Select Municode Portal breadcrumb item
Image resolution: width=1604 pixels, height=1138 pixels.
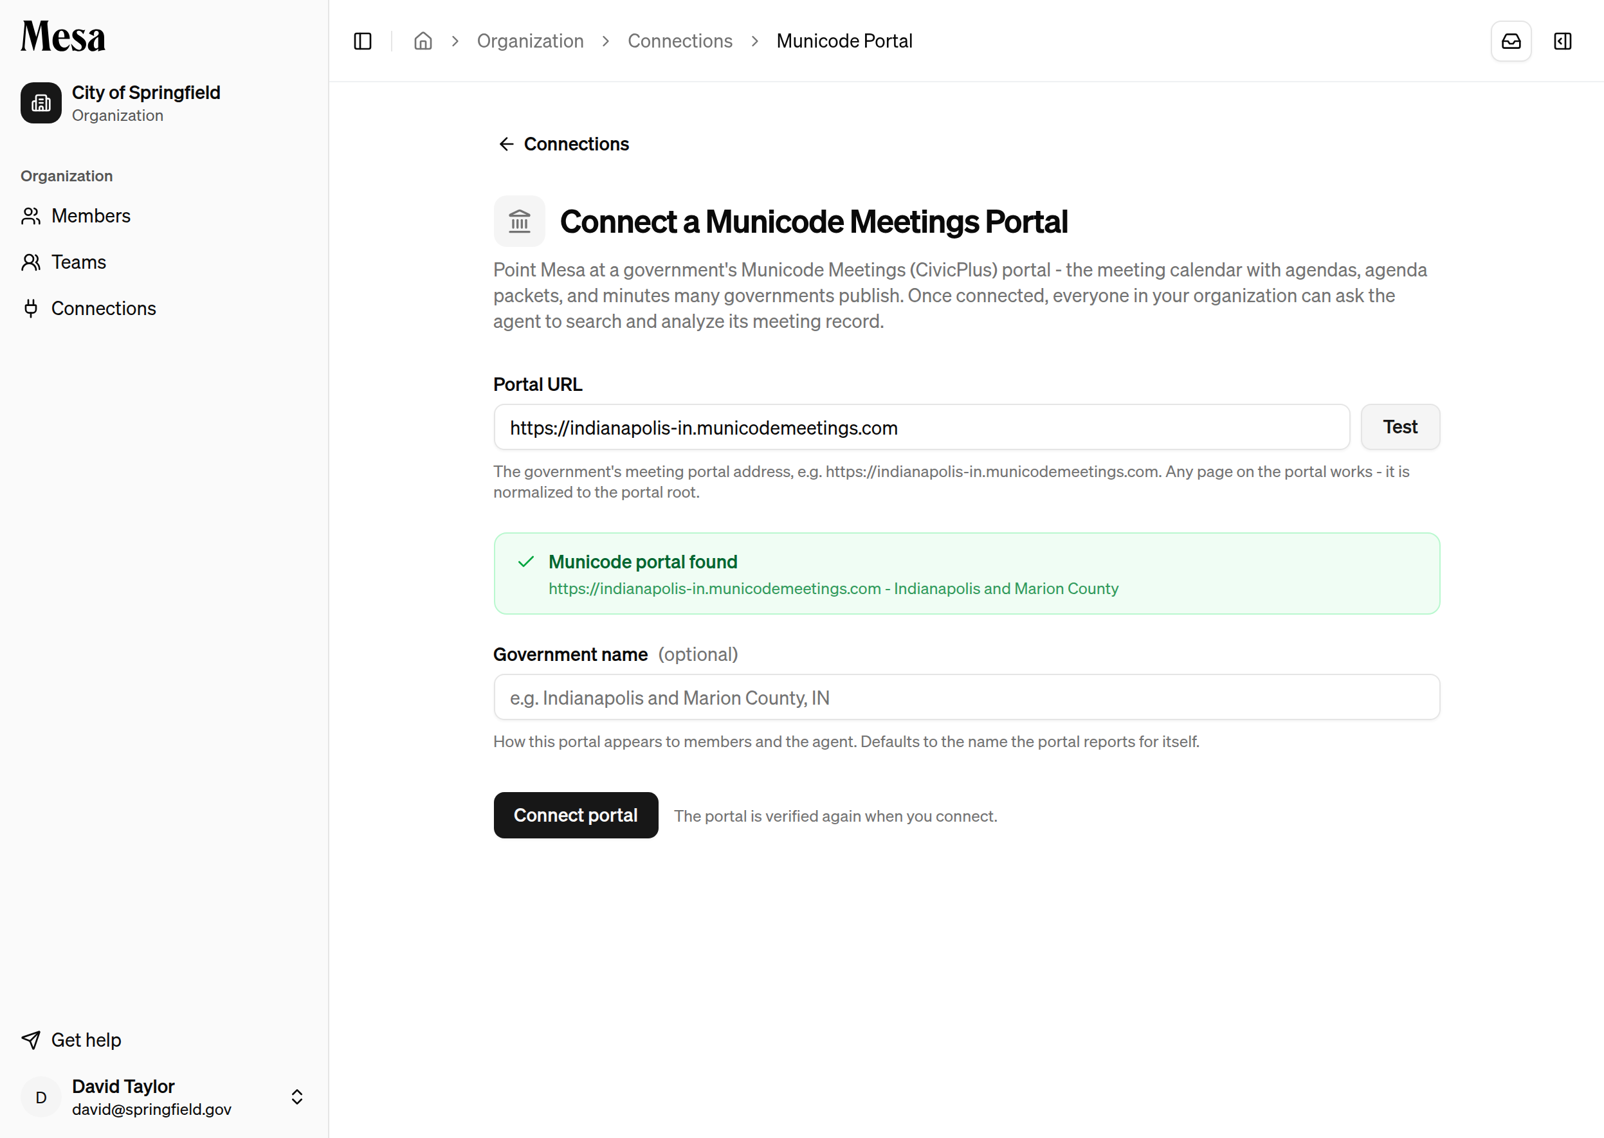pos(844,41)
